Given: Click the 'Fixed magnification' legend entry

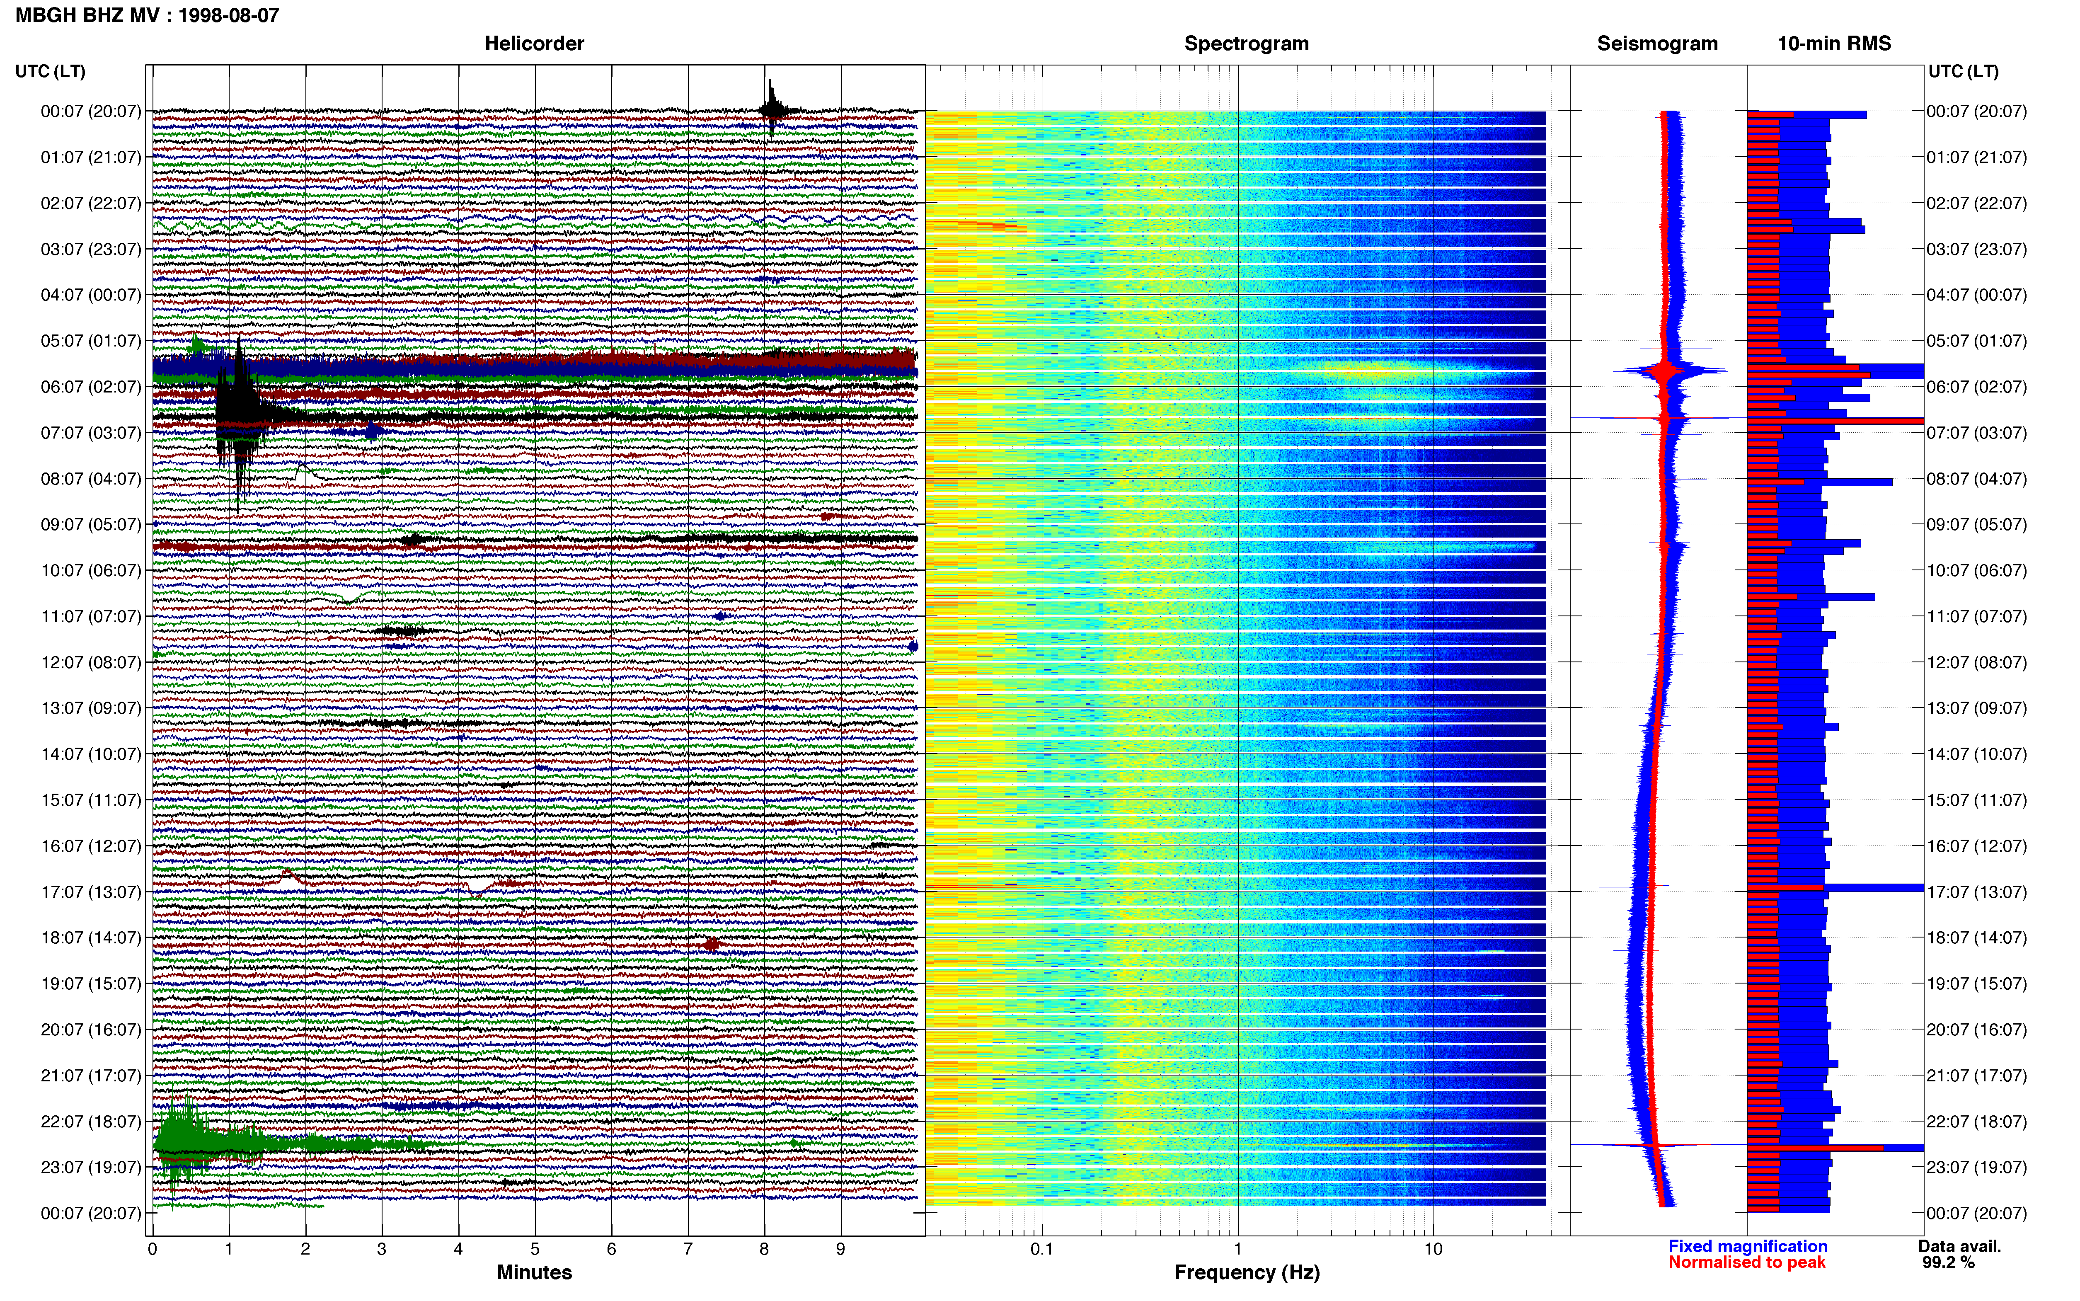Looking at the screenshot, I should coord(1747,1246).
